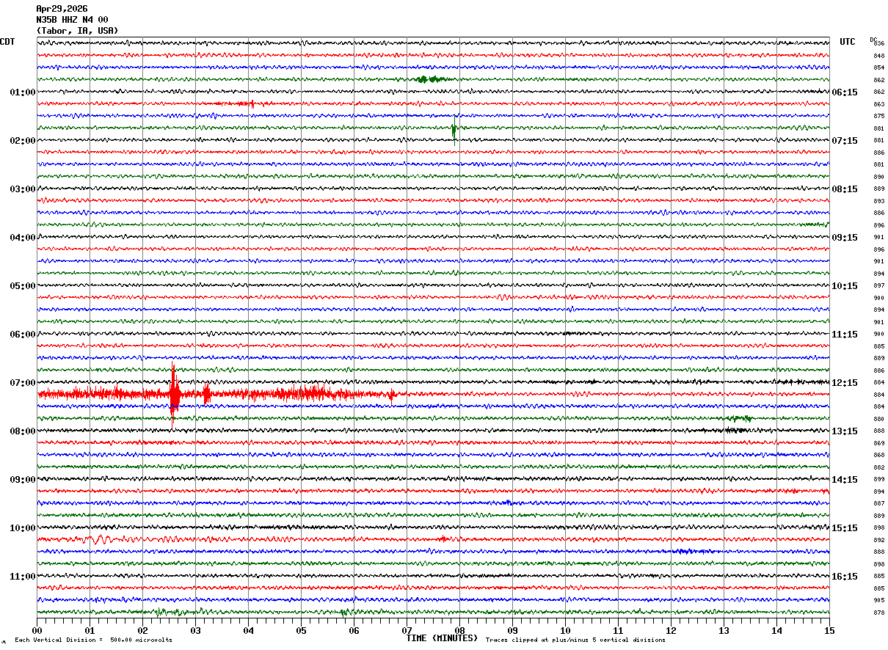Image resolution: width=888 pixels, height=650 pixels.
Task: Click the 04:00 CDT time label
Action: tap(23, 238)
